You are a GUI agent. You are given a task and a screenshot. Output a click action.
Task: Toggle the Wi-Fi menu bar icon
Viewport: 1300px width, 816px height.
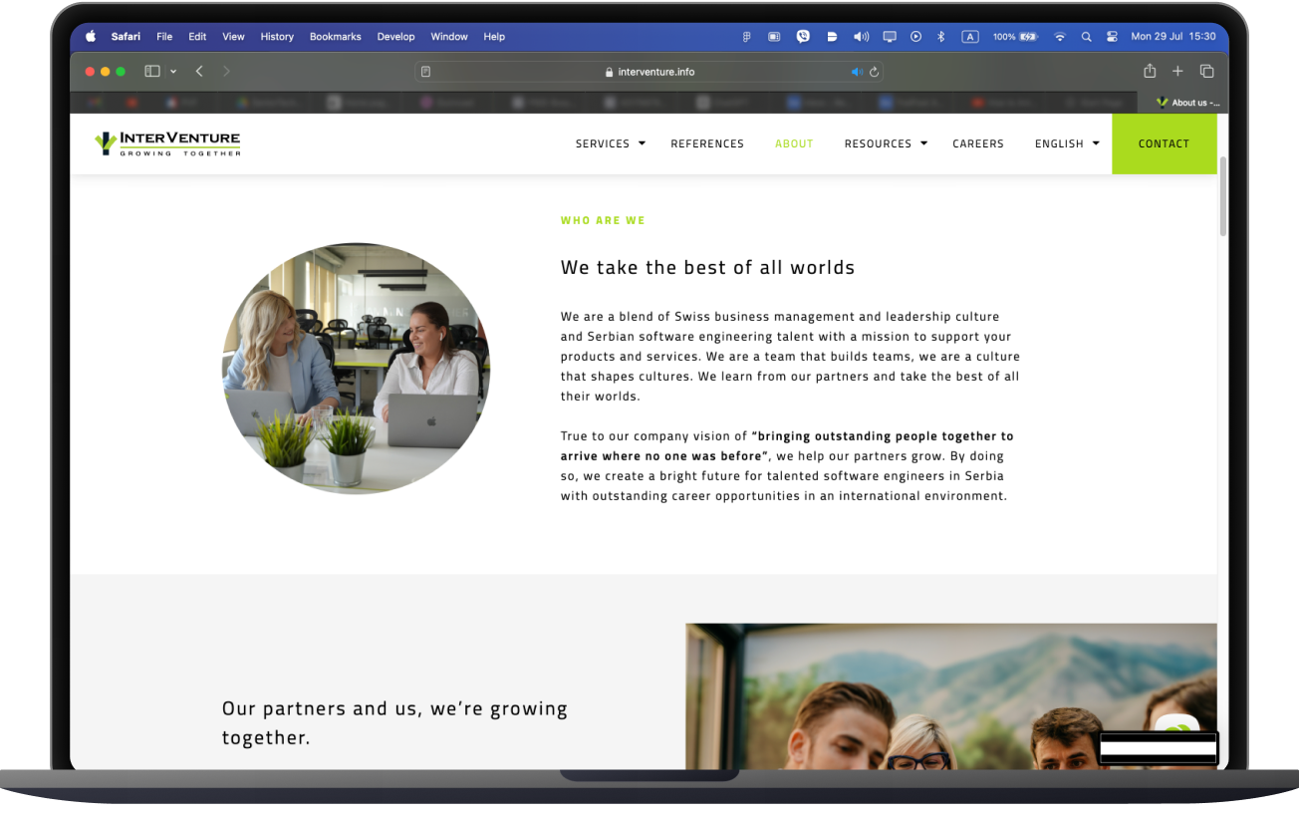point(1060,37)
